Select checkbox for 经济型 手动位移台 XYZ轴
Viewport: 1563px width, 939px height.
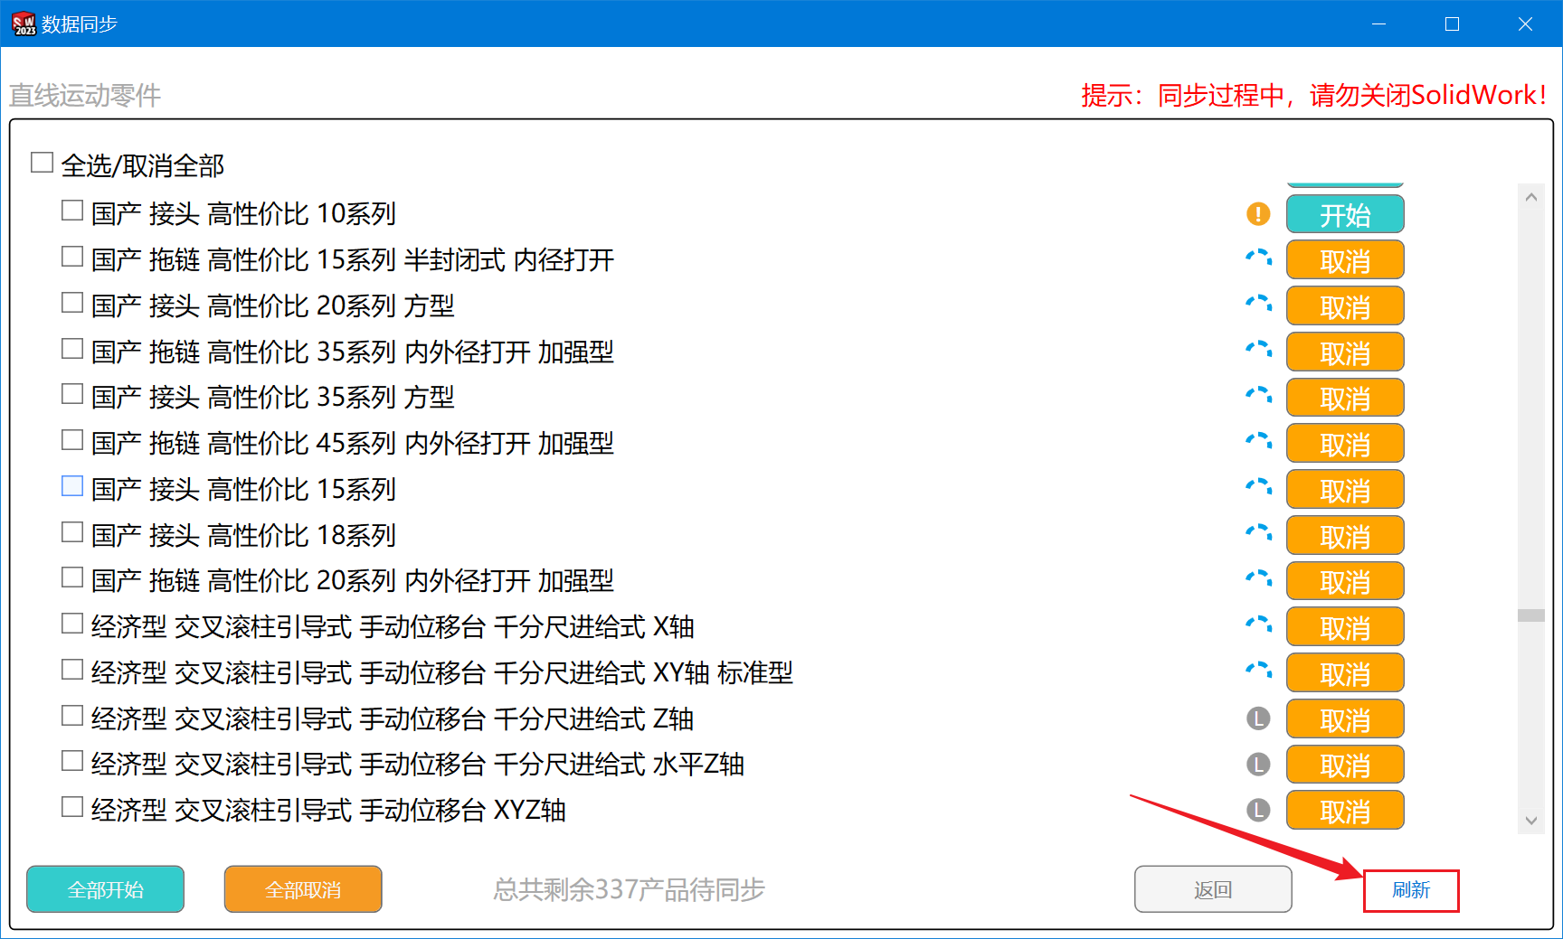coord(72,807)
